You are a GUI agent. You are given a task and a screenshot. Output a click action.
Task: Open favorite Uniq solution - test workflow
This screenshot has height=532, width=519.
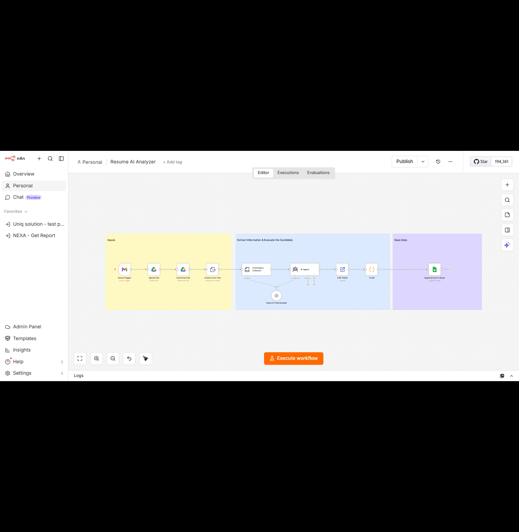[34, 224]
